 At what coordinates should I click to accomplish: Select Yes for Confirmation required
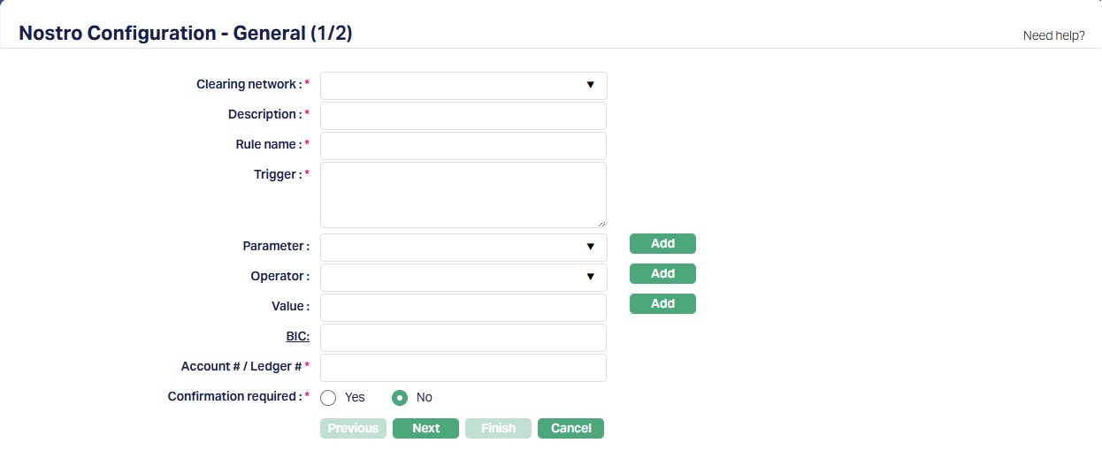(x=329, y=398)
